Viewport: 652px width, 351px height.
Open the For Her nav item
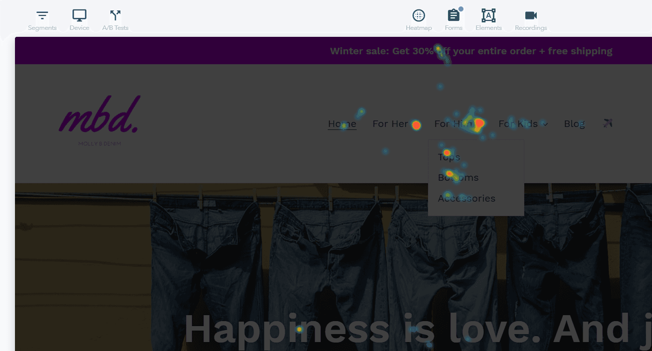coord(390,124)
